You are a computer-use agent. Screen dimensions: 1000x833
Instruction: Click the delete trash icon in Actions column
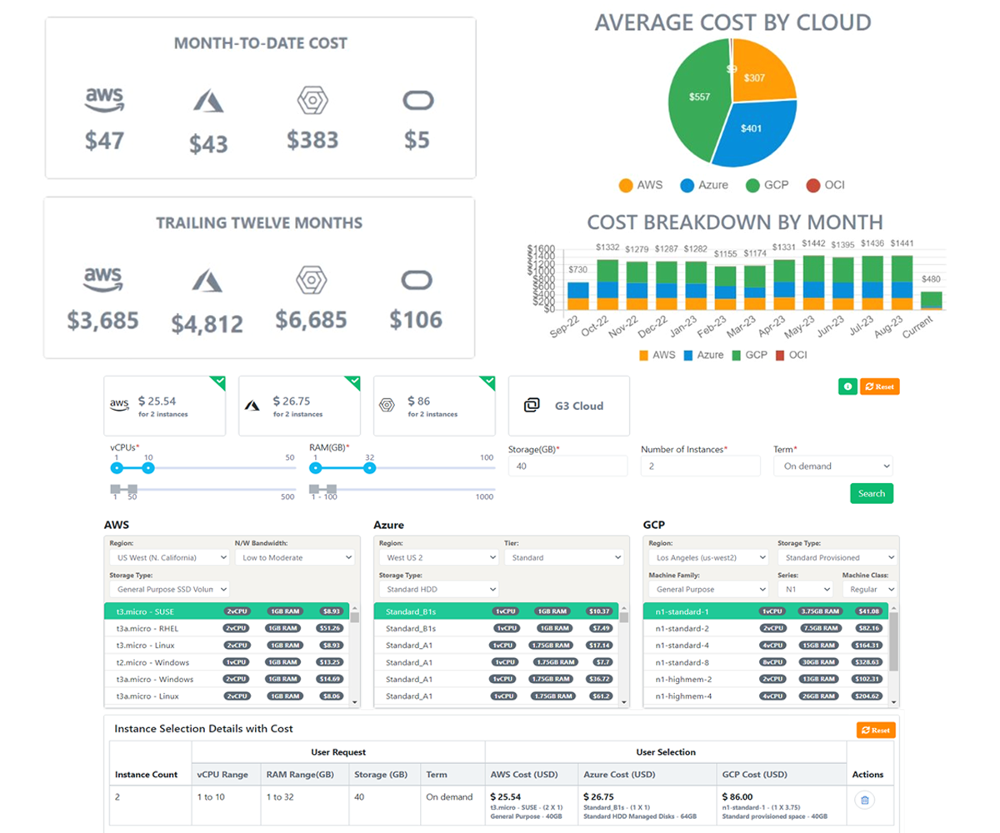864,801
